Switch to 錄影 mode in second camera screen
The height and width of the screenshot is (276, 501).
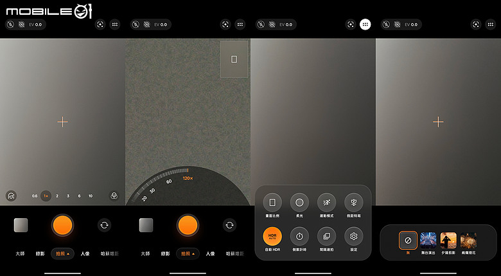click(166, 254)
